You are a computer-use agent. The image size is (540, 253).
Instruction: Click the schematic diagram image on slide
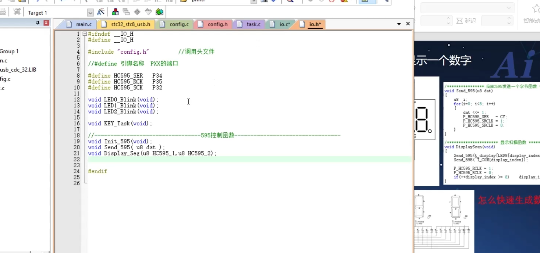(444, 221)
